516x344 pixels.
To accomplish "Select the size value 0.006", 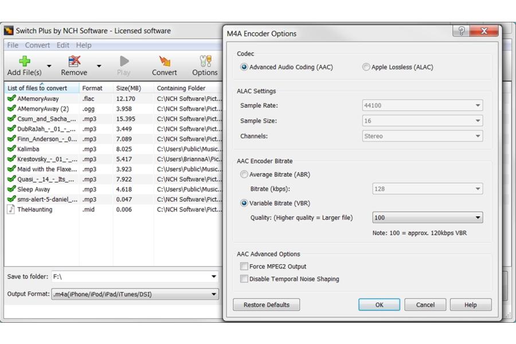I will [124, 209].
